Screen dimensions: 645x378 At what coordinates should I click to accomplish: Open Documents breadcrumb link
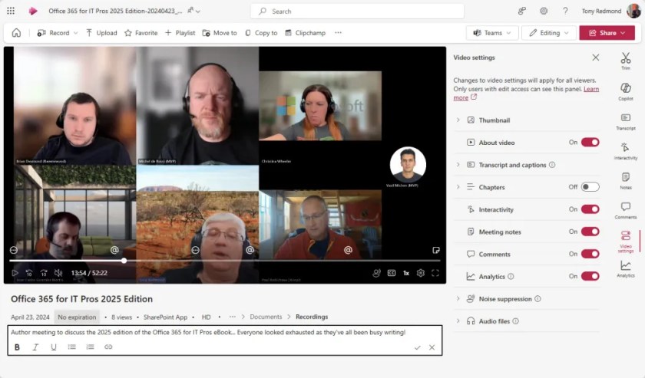pos(266,317)
